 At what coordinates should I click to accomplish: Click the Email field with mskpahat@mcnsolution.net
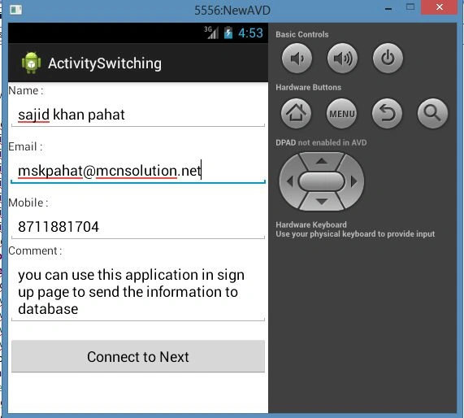point(138,171)
